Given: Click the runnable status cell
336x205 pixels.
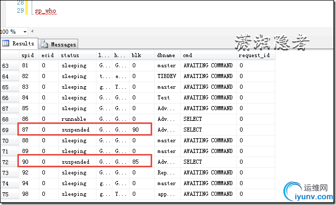Looking at the screenshot, I should pyautogui.click(x=77, y=119).
